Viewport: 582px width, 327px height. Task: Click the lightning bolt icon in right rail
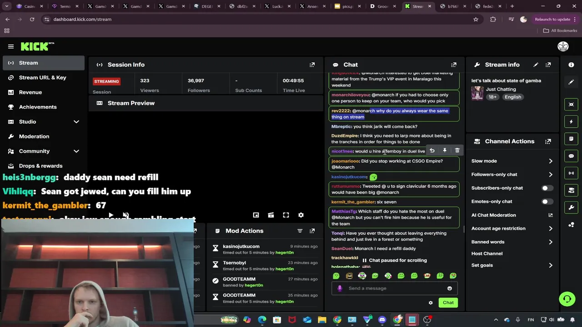571,122
